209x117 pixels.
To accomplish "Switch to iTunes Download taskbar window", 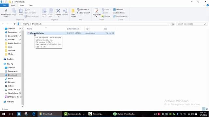I will click(124, 114).
